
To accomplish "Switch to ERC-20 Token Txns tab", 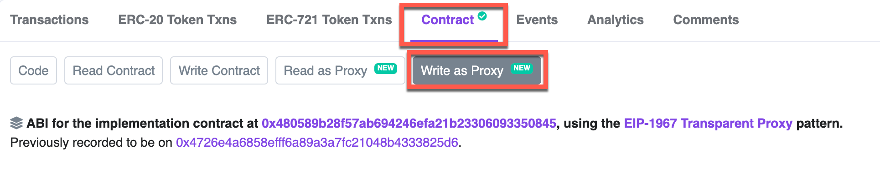I will (177, 20).
